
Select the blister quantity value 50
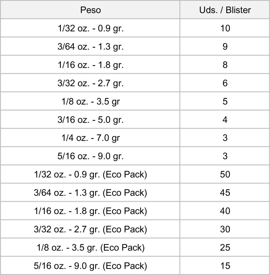click(225, 175)
